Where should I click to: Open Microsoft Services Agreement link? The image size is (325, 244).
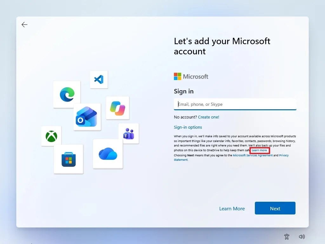click(253, 155)
